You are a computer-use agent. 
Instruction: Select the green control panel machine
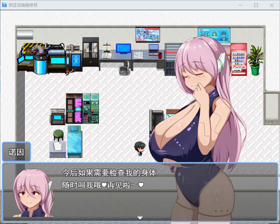click(x=91, y=108)
